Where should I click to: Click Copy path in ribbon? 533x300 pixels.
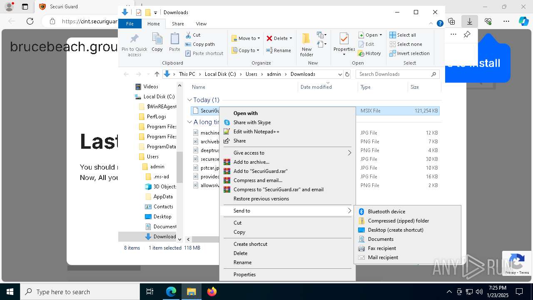tap(200, 44)
